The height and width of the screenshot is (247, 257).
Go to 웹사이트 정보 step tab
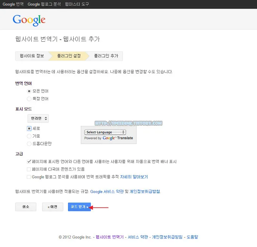32,56
